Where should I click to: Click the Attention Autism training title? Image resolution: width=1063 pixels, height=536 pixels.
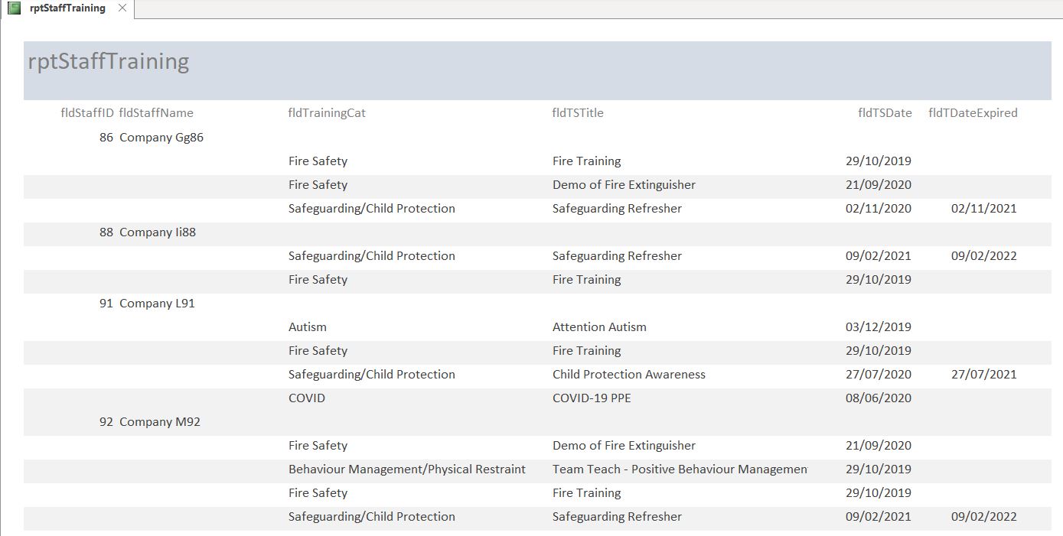pyautogui.click(x=599, y=327)
